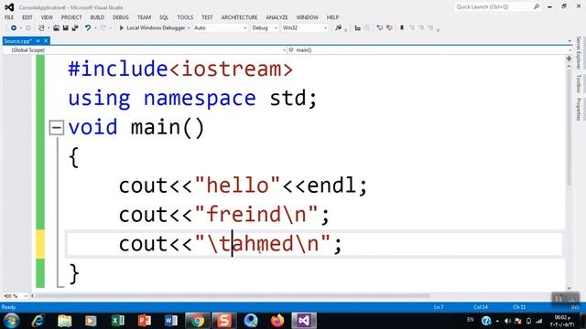Click the Navigate Backward toolbar icon

pos(14,28)
